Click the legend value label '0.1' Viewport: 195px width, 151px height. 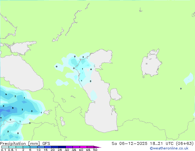coord(3,150)
